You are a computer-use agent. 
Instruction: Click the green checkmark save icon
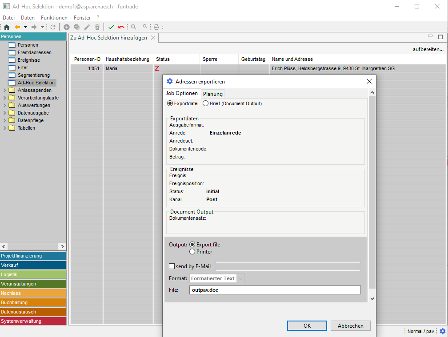click(111, 27)
